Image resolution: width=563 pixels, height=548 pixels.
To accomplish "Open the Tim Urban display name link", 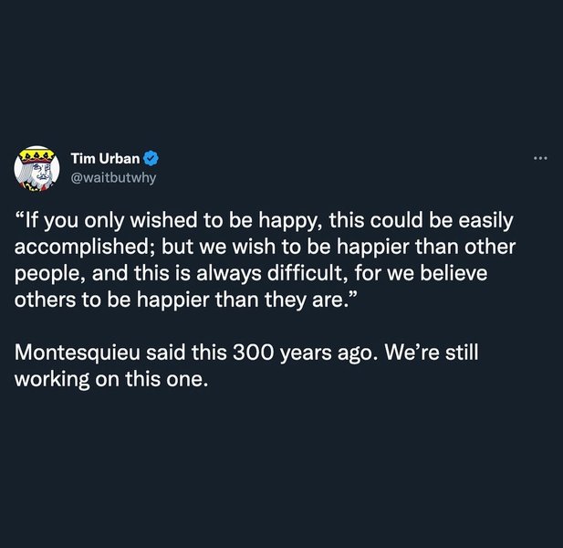I will click(x=104, y=159).
